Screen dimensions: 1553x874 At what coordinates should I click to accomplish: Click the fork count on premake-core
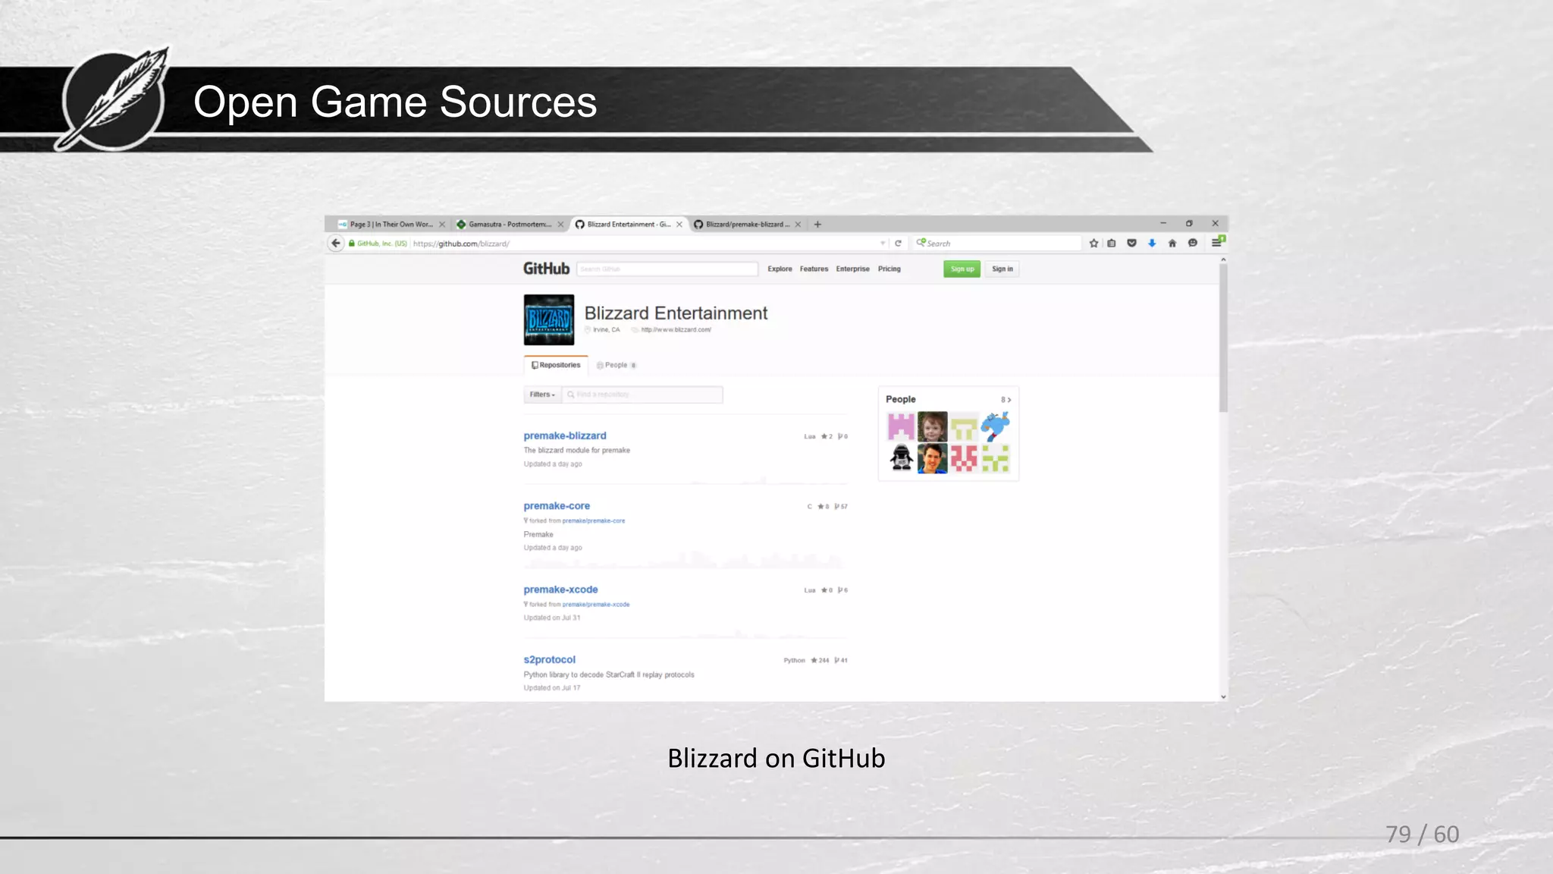point(841,507)
